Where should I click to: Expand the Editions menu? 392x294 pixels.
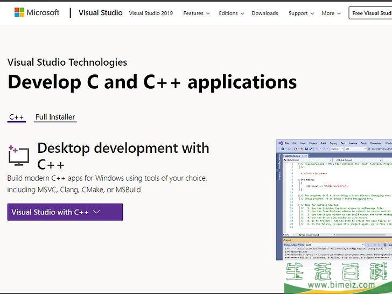231,13
